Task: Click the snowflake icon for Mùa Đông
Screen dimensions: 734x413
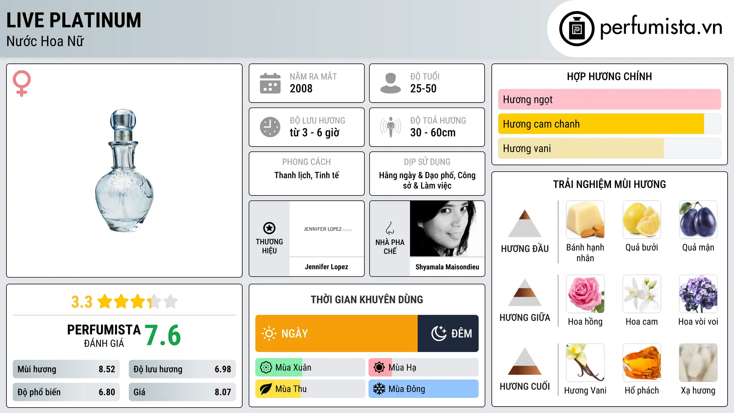Action: [379, 389]
